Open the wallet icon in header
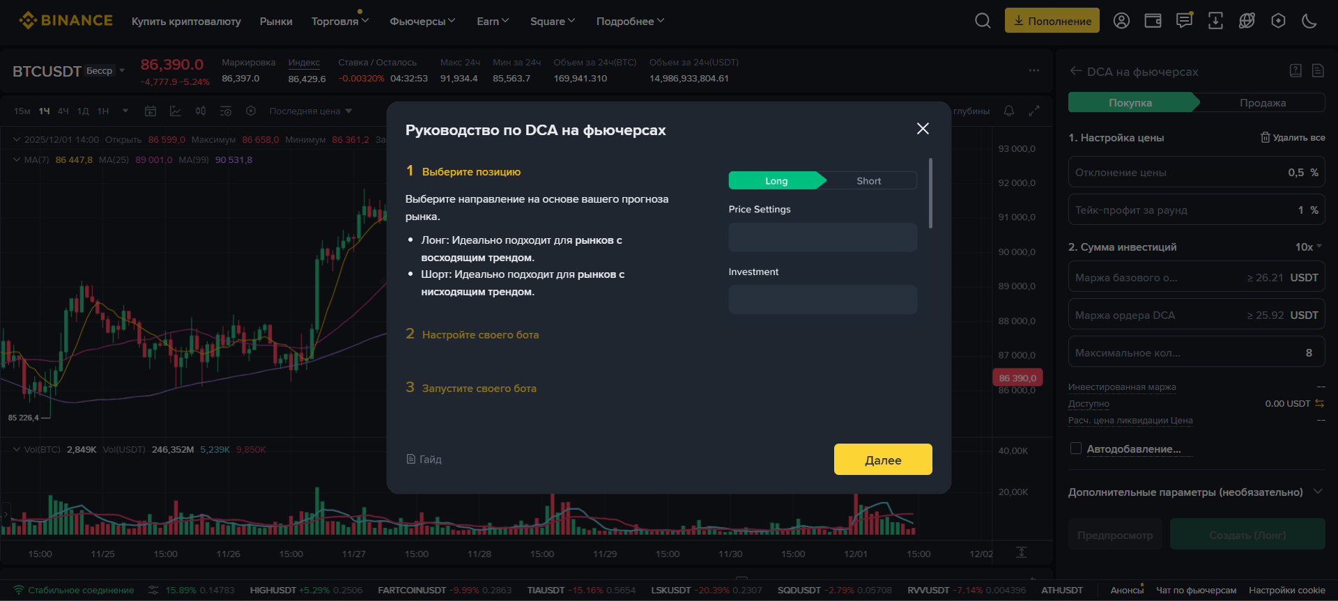 click(x=1153, y=21)
